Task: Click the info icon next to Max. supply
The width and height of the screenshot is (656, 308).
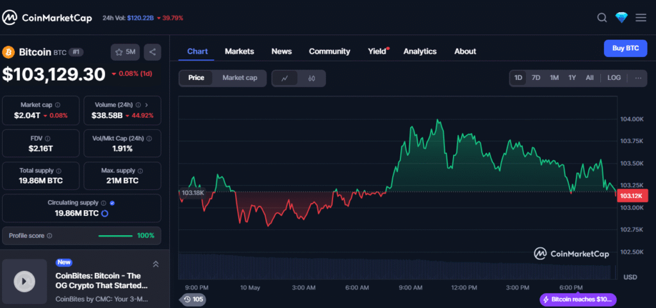Action: pos(140,171)
